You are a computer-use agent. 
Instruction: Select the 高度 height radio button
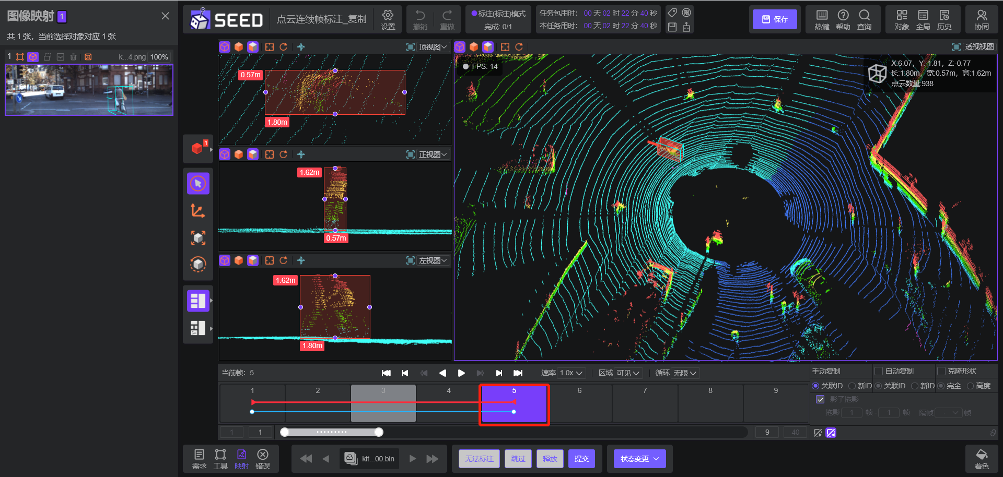(970, 386)
